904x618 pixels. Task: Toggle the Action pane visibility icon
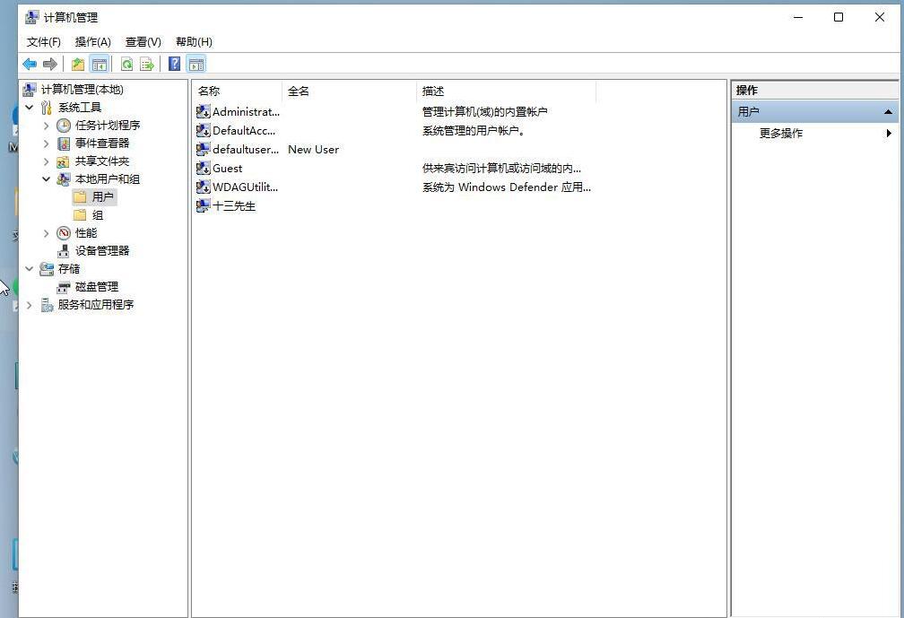(x=196, y=64)
